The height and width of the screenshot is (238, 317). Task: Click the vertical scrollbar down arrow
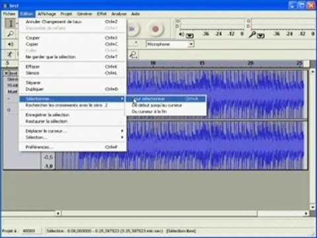click(312, 207)
